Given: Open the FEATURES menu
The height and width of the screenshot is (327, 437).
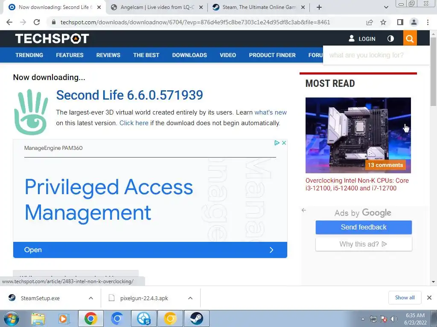Looking at the screenshot, I should coord(70,55).
